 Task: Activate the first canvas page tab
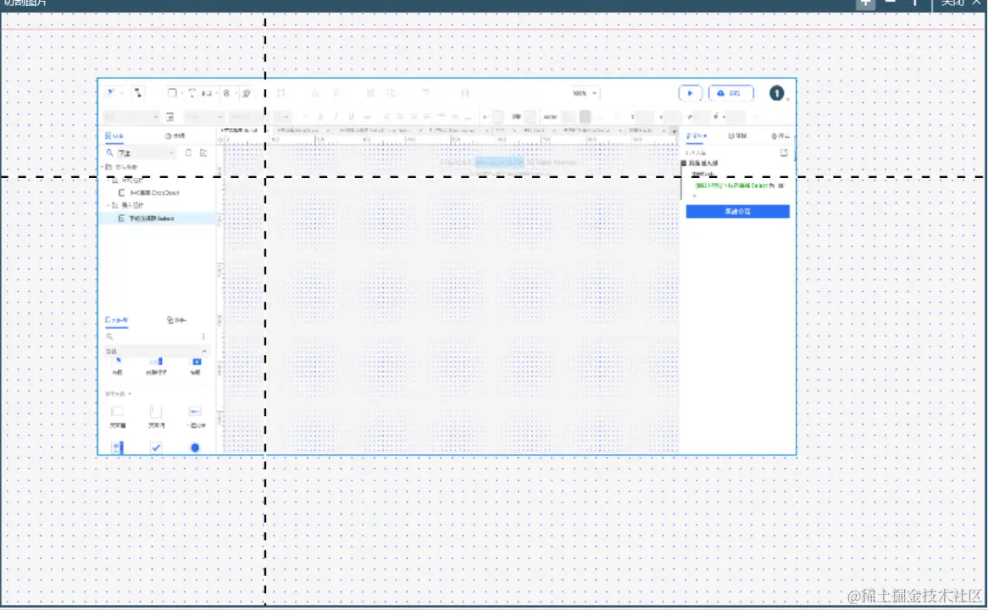click(x=239, y=130)
